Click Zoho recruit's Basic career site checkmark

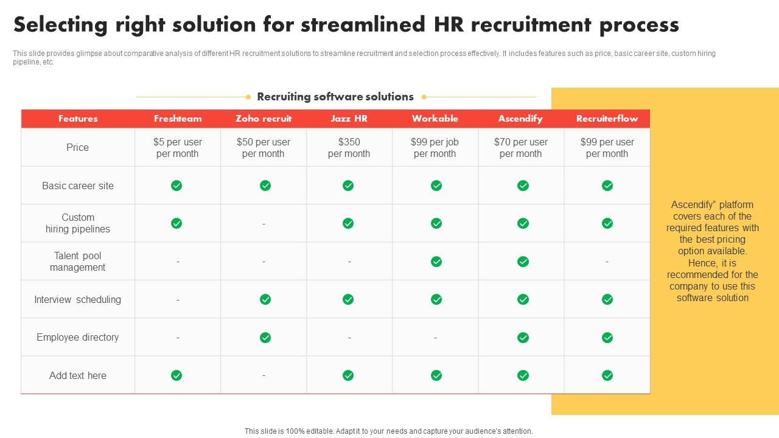point(265,186)
